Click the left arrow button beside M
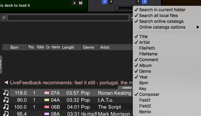Screen dimensions: 201x116 click(x=74, y=3)
